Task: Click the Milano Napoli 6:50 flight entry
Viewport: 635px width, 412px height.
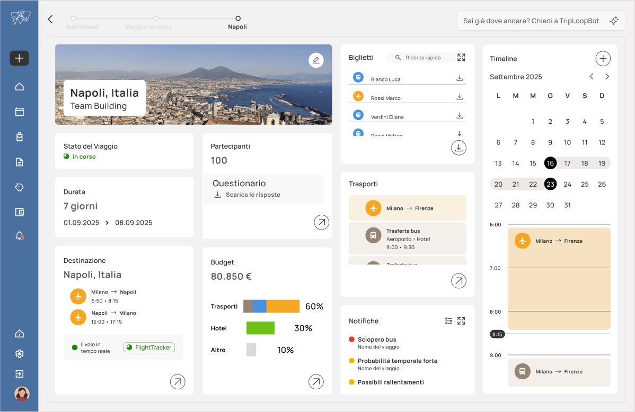Action: pos(104,296)
